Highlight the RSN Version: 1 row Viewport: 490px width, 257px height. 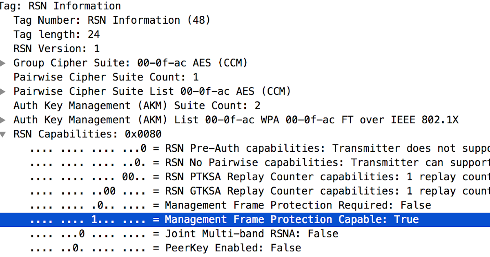point(56,49)
